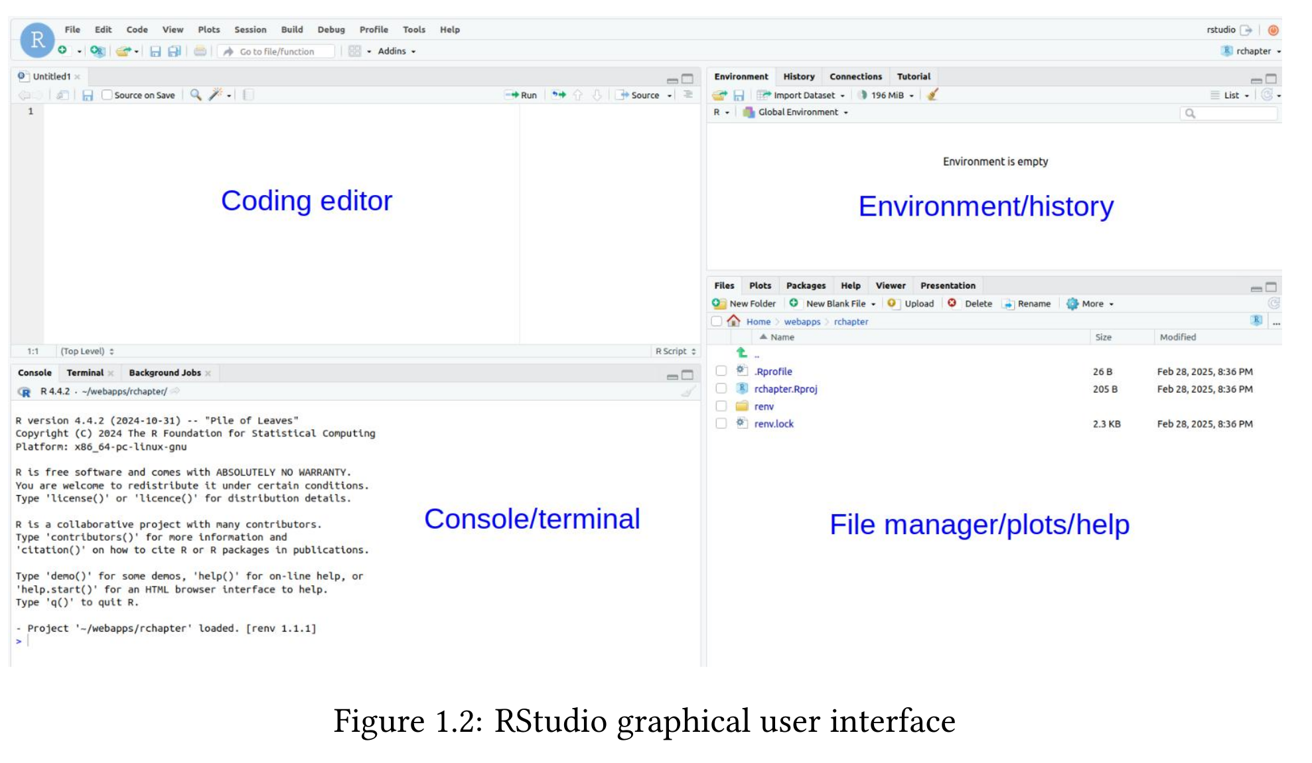Create a new project using the toolbar icon

tap(97, 51)
